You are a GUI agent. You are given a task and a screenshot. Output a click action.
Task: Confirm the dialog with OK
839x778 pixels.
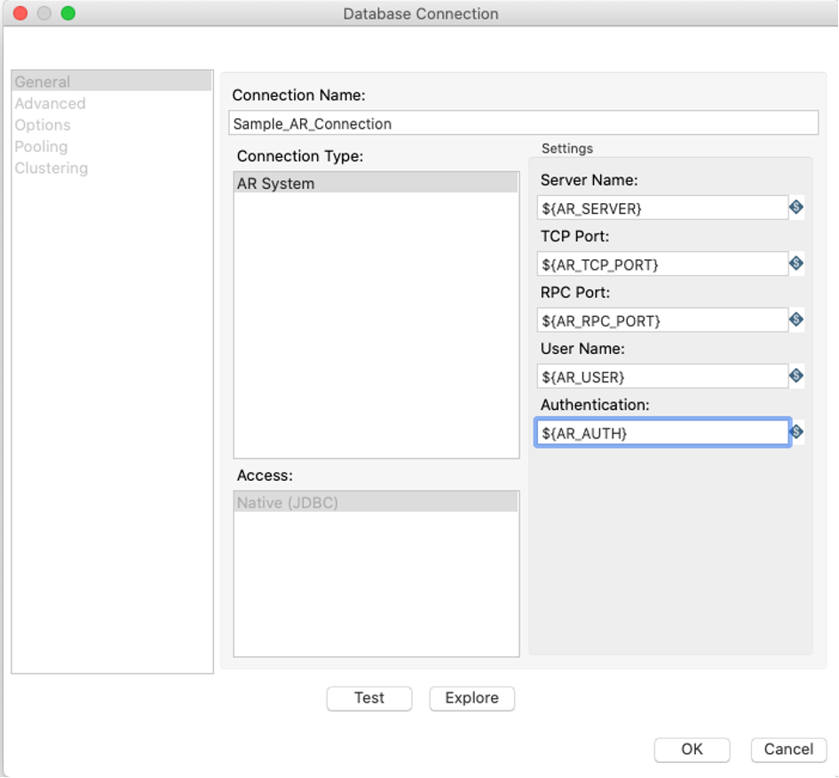[692, 750]
